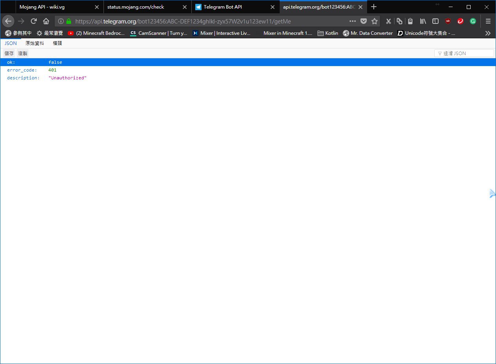Image resolution: width=496 pixels, height=364 pixels.
Task: Click the browser back arrow button
Action: (x=8, y=21)
